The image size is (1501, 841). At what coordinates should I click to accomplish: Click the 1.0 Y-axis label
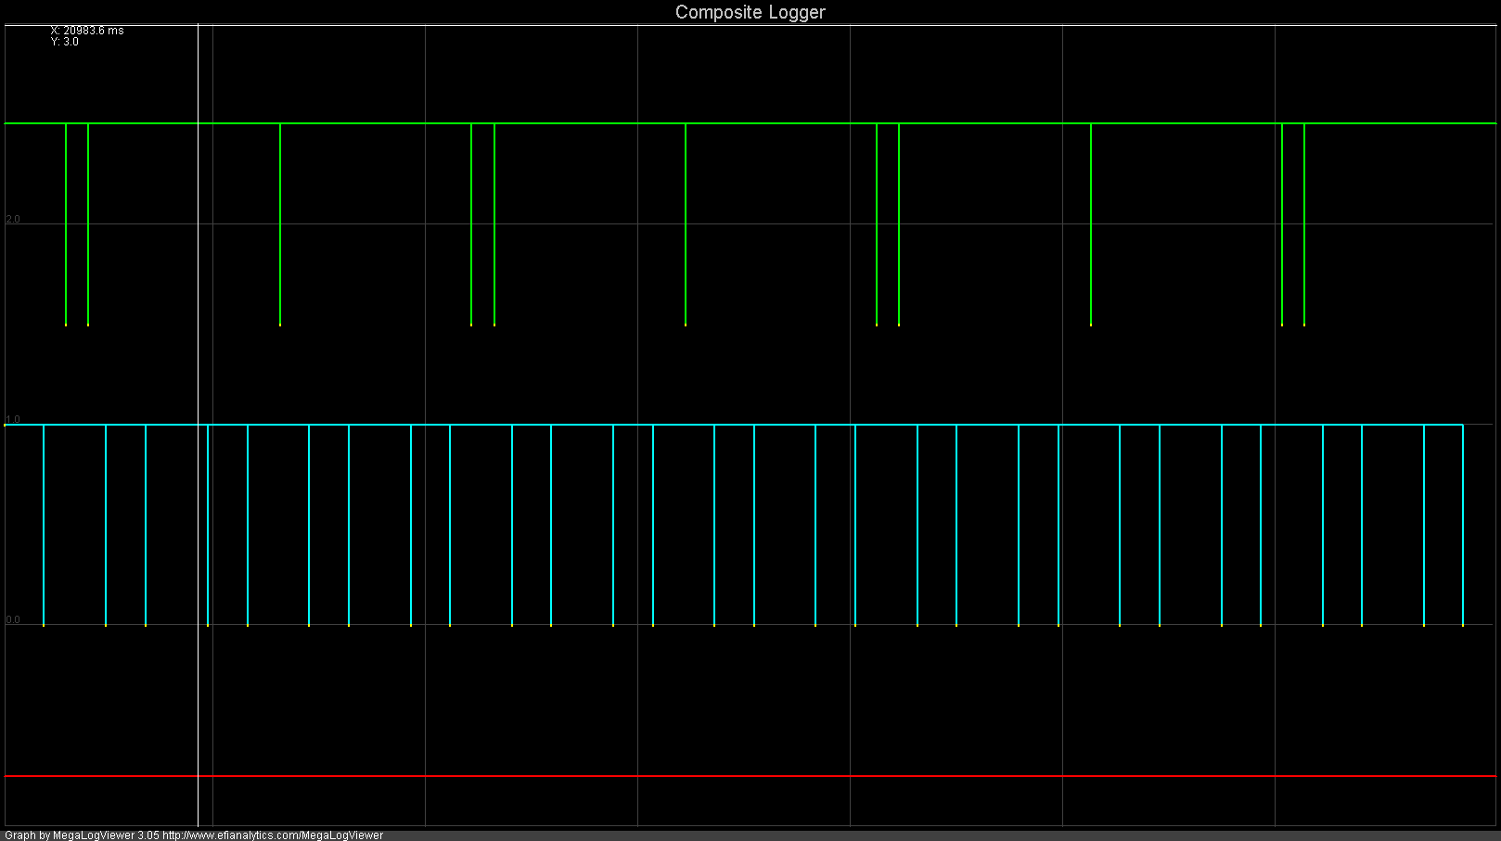13,420
